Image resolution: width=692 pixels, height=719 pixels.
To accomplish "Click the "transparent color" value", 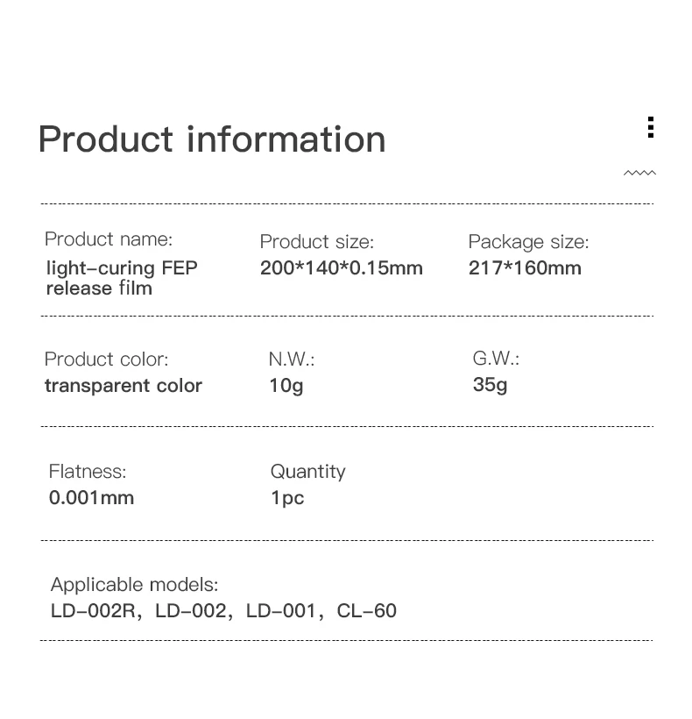I will [x=124, y=386].
